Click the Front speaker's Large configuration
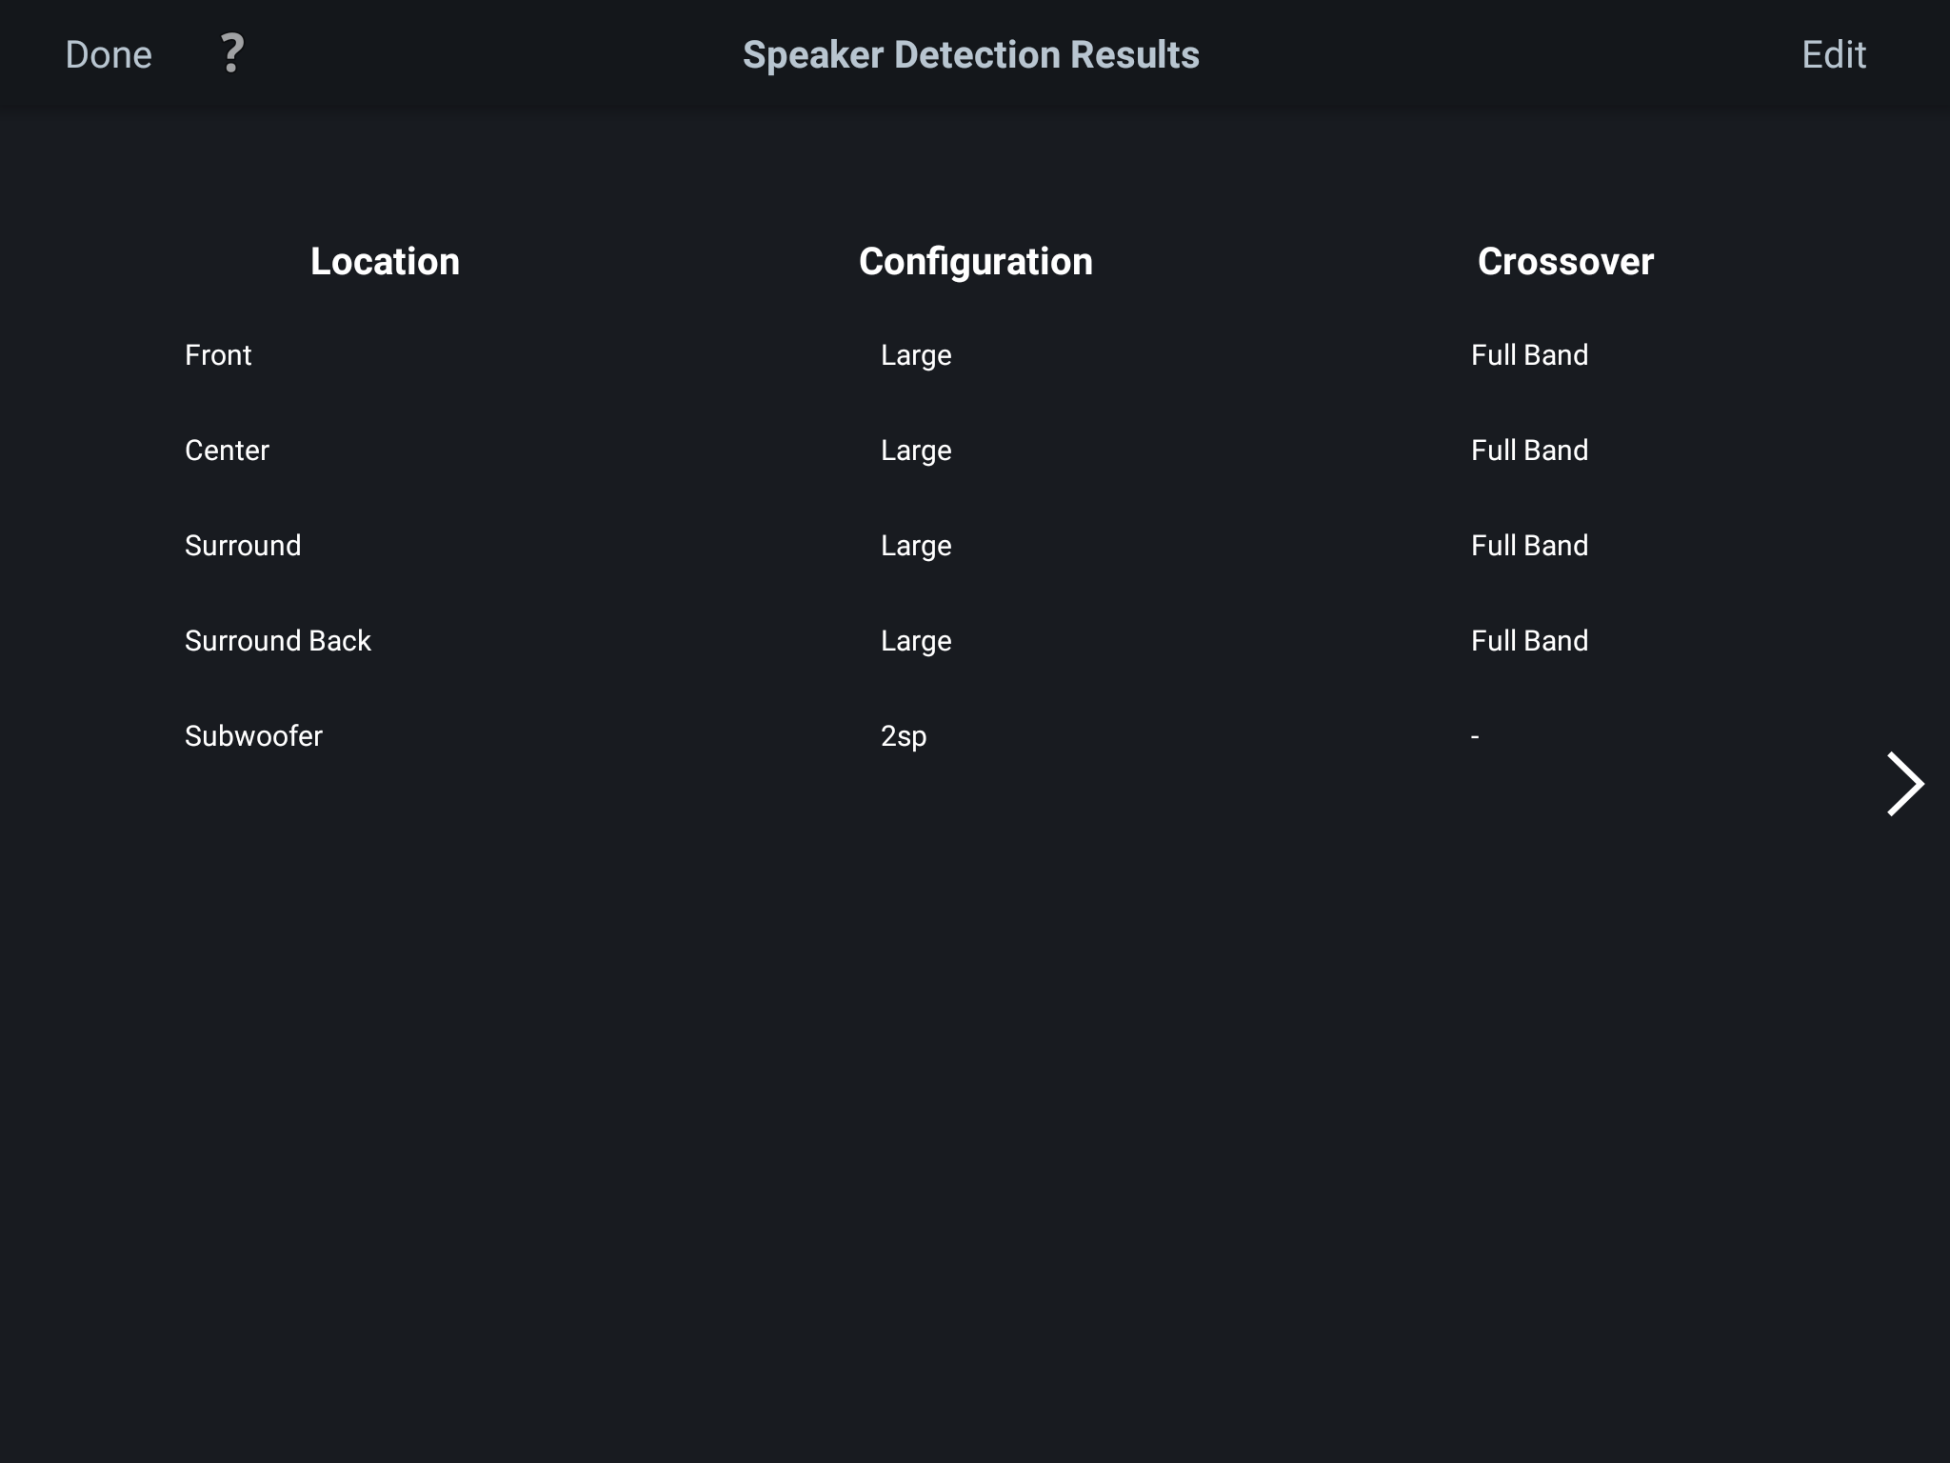 click(916, 355)
